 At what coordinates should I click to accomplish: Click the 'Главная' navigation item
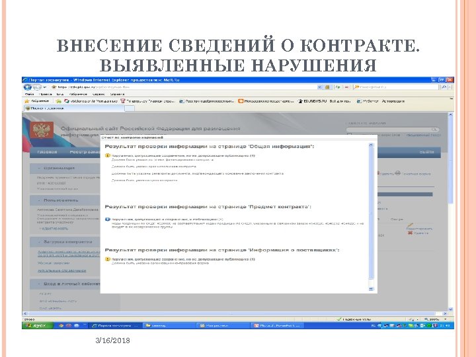[x=47, y=152]
